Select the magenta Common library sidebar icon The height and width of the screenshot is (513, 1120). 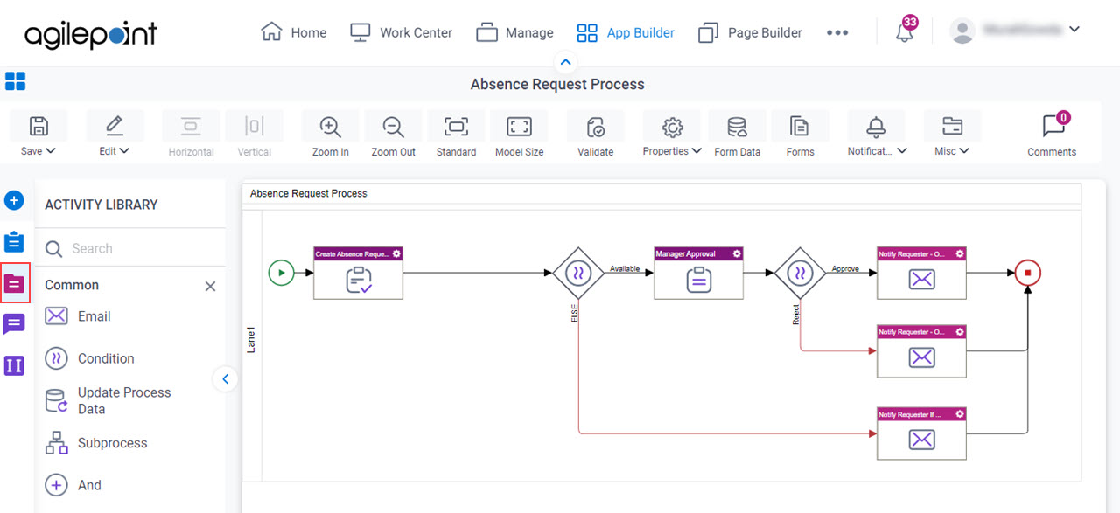pyautogui.click(x=14, y=283)
